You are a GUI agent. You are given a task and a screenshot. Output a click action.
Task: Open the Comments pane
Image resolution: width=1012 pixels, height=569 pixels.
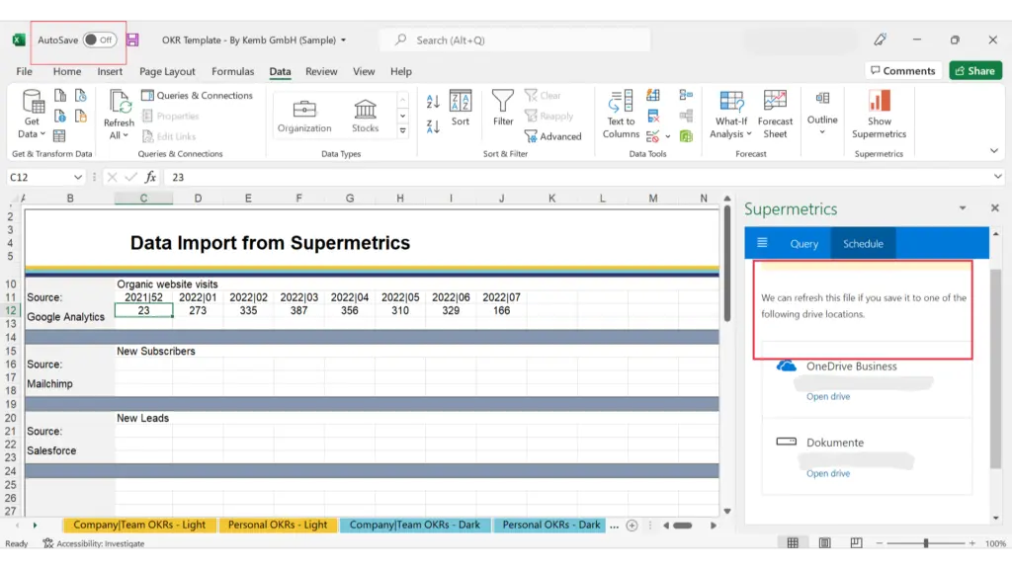(903, 71)
